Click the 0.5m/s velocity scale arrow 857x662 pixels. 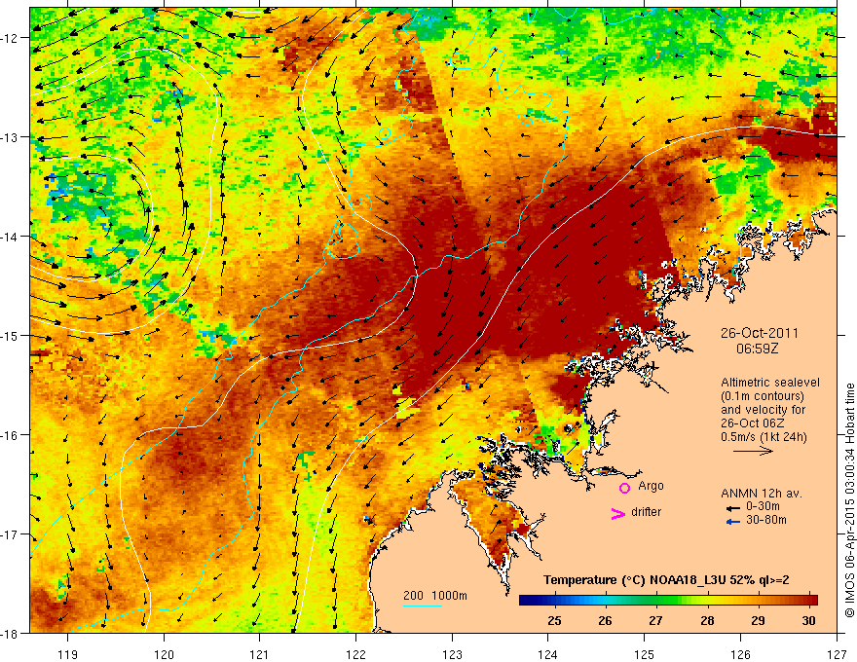point(753,451)
